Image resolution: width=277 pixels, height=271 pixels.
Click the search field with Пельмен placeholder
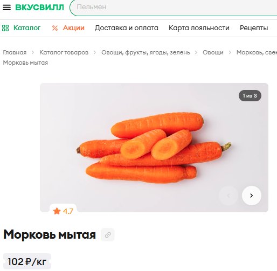point(174,8)
